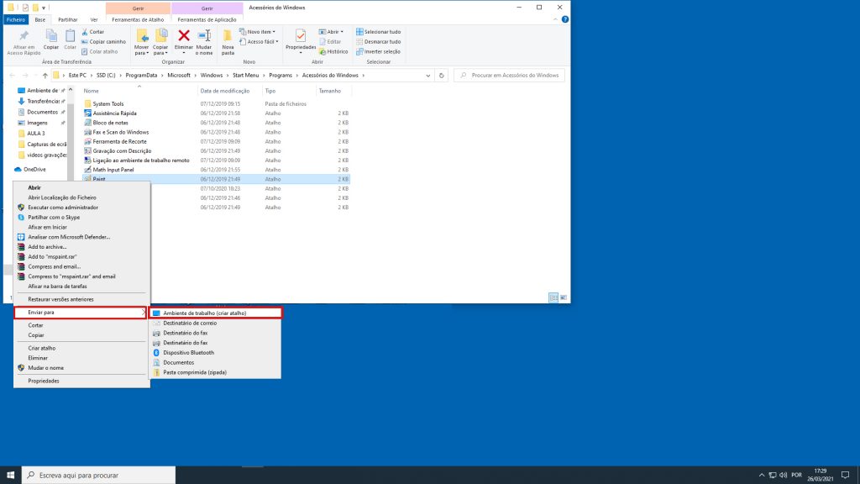
Task: Open the Ferramentas de Atalho tab
Action: (x=138, y=20)
